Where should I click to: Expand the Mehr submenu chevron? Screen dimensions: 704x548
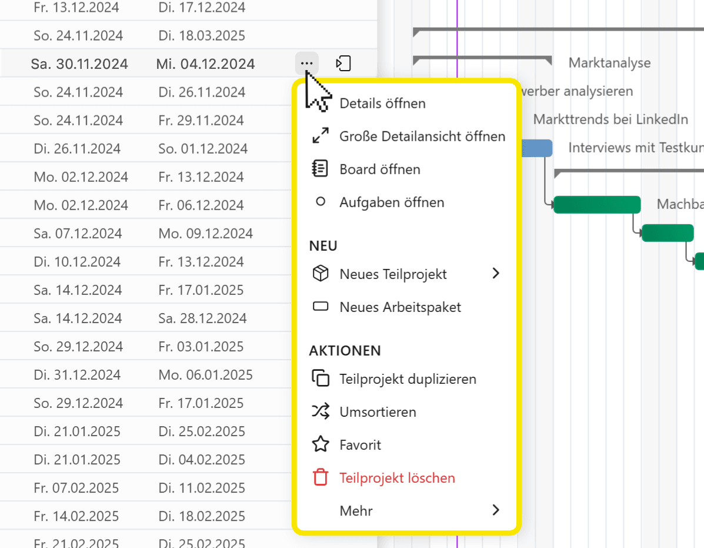[496, 510]
